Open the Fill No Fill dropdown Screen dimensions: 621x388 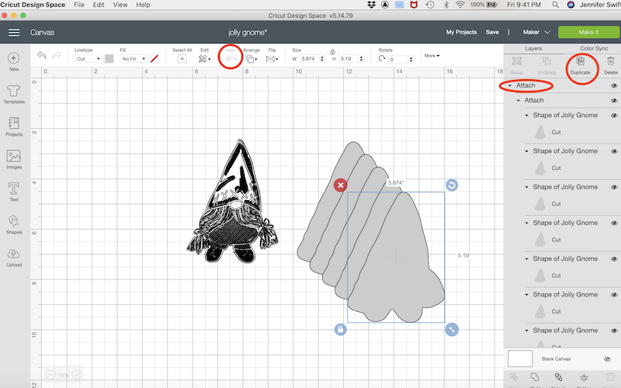click(x=134, y=59)
